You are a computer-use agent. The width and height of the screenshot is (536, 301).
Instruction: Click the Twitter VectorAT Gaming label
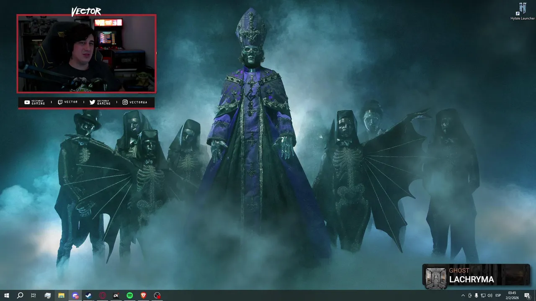(x=100, y=102)
